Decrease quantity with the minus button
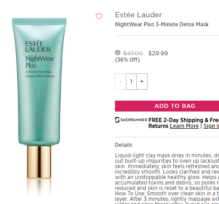This screenshot has width=219, height=204. (120, 82)
